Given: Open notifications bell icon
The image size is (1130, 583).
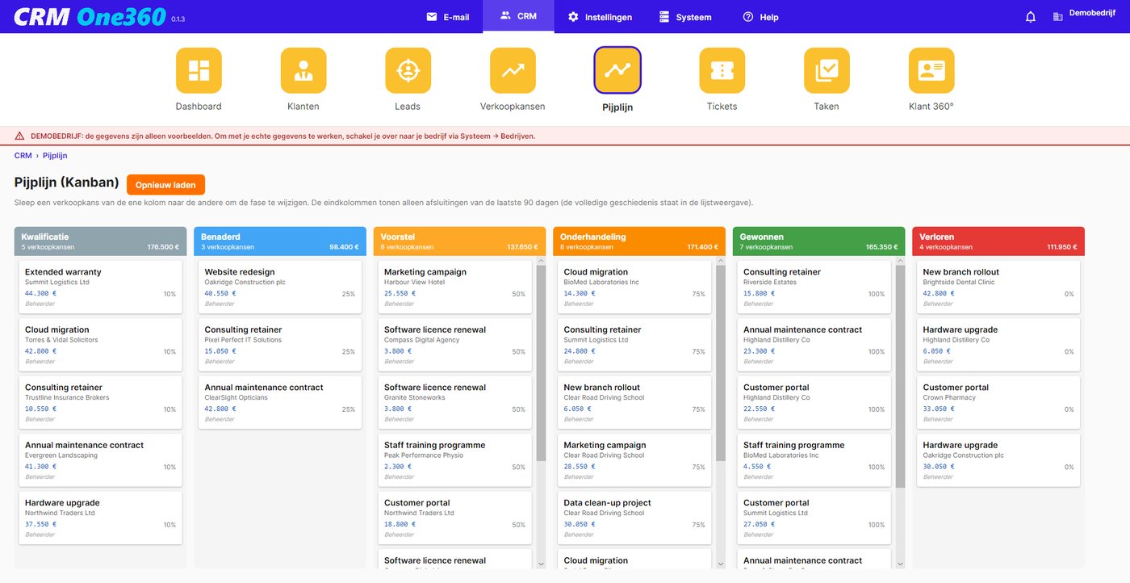Looking at the screenshot, I should coord(1031,17).
